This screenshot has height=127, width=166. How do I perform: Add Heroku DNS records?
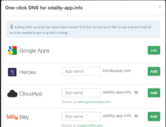tap(154, 71)
